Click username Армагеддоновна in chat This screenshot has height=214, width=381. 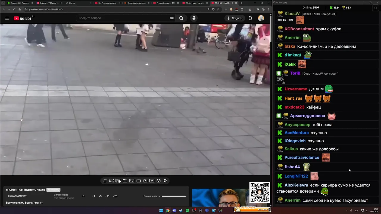click(307, 116)
